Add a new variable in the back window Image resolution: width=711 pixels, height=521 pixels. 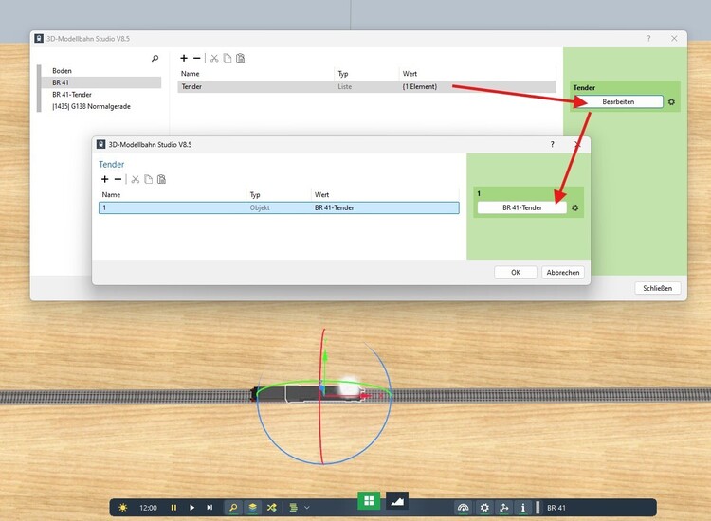click(x=184, y=58)
